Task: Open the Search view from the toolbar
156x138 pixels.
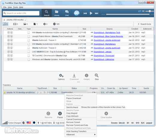Action: (46, 13)
